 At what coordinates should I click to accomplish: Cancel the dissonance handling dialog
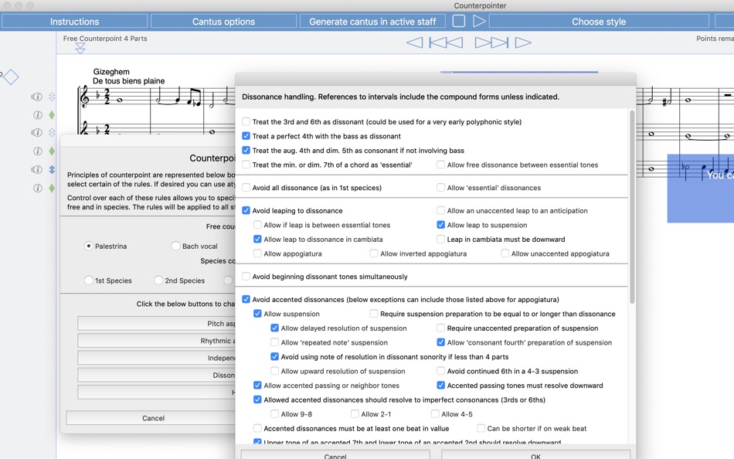(335, 455)
